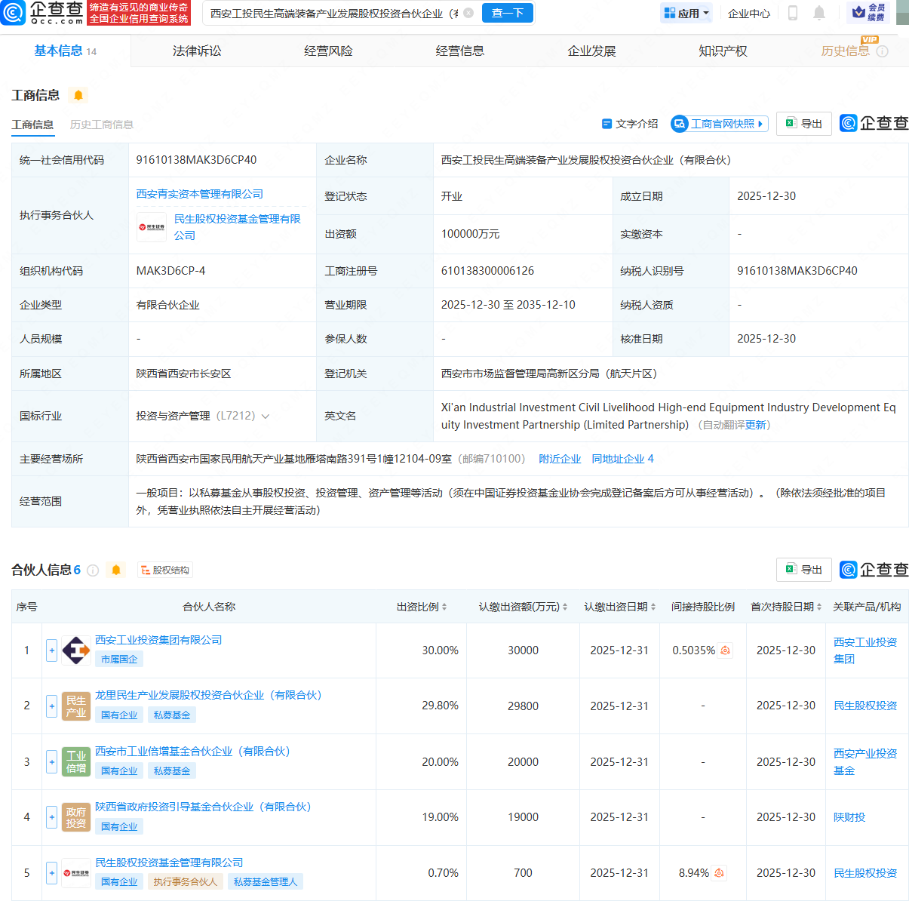The image size is (909, 901).
Task: Sort table by 出资比例 column
Action: [444, 607]
